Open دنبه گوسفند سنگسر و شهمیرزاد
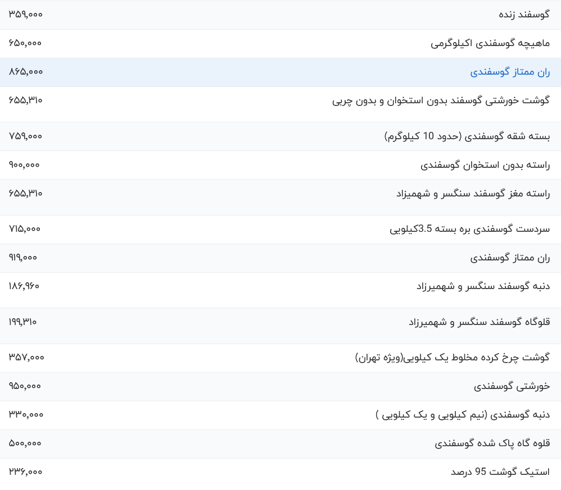The width and height of the screenshot is (561, 490). pos(483,286)
